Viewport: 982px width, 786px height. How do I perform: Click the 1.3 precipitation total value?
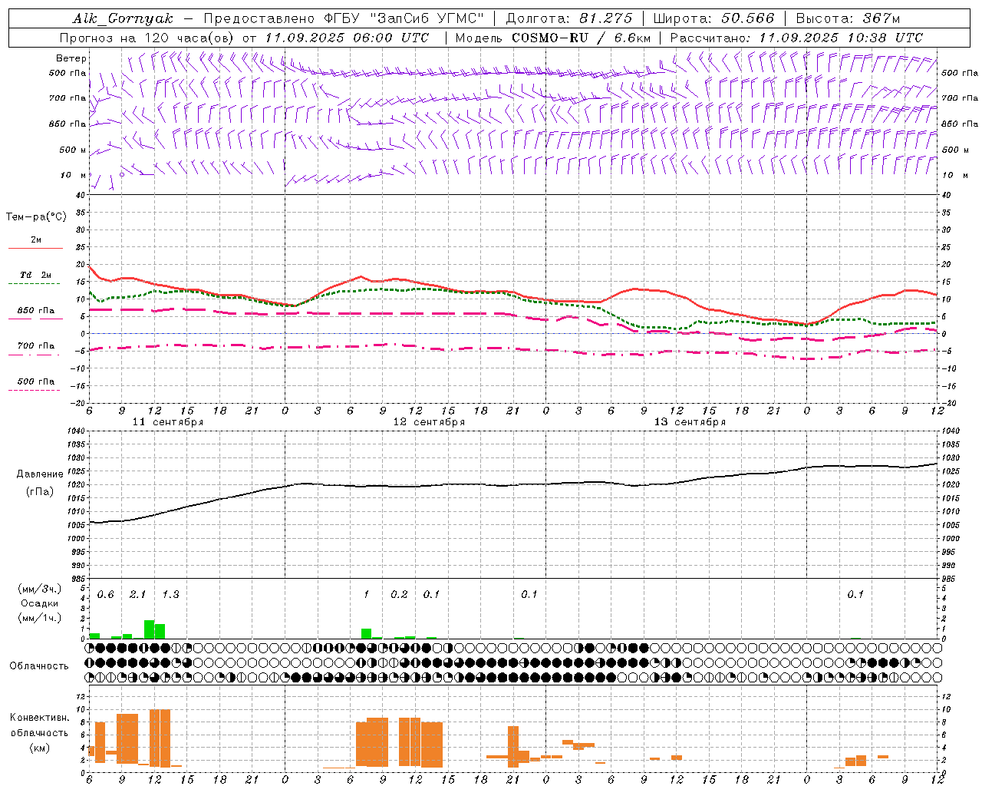pos(170,595)
